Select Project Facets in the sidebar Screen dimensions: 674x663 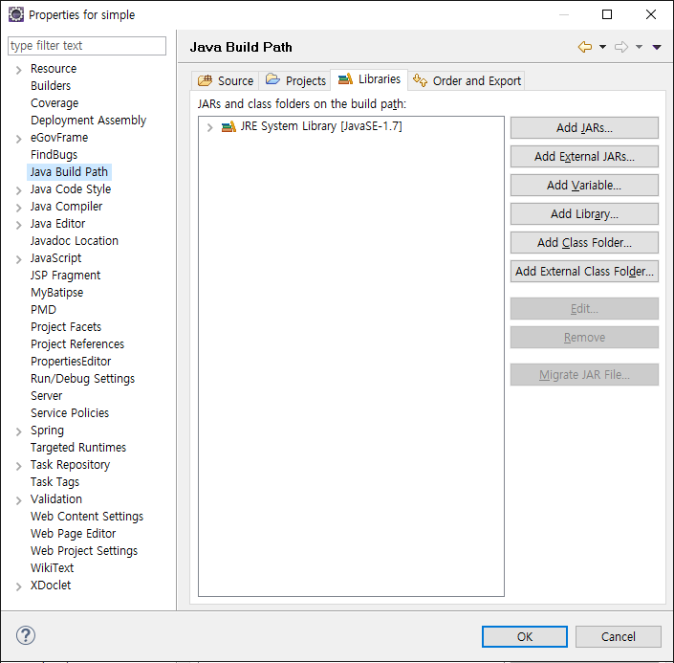(66, 327)
